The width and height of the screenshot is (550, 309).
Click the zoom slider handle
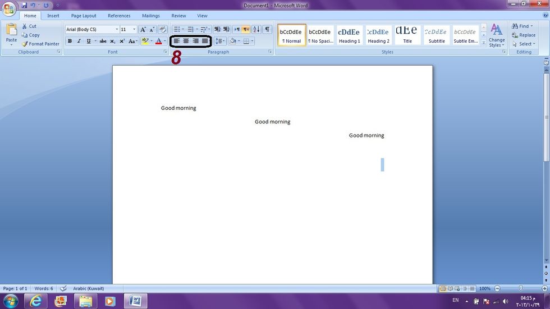(x=521, y=288)
